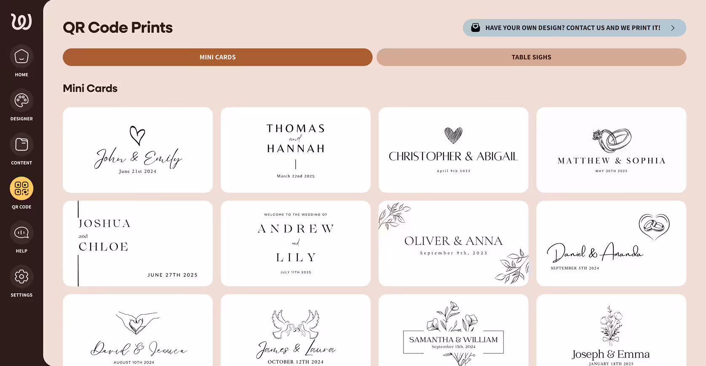706x366 pixels.
Task: Open the Help chat icon
Action: click(x=21, y=233)
